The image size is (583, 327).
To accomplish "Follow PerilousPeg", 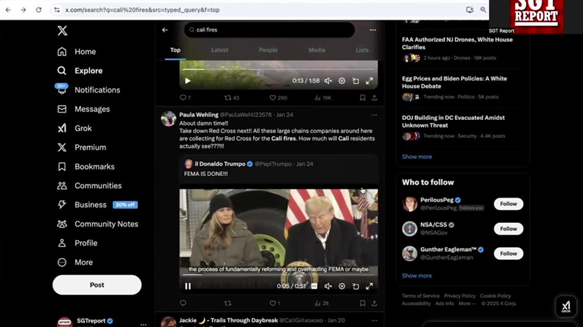I will point(508,204).
